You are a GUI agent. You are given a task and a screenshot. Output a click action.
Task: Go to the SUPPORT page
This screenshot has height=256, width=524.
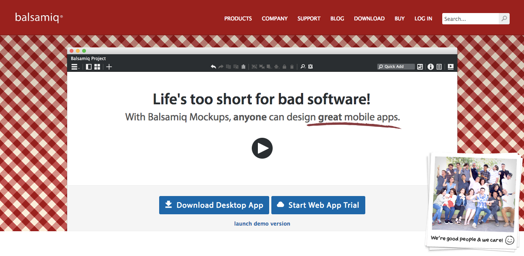click(x=309, y=19)
